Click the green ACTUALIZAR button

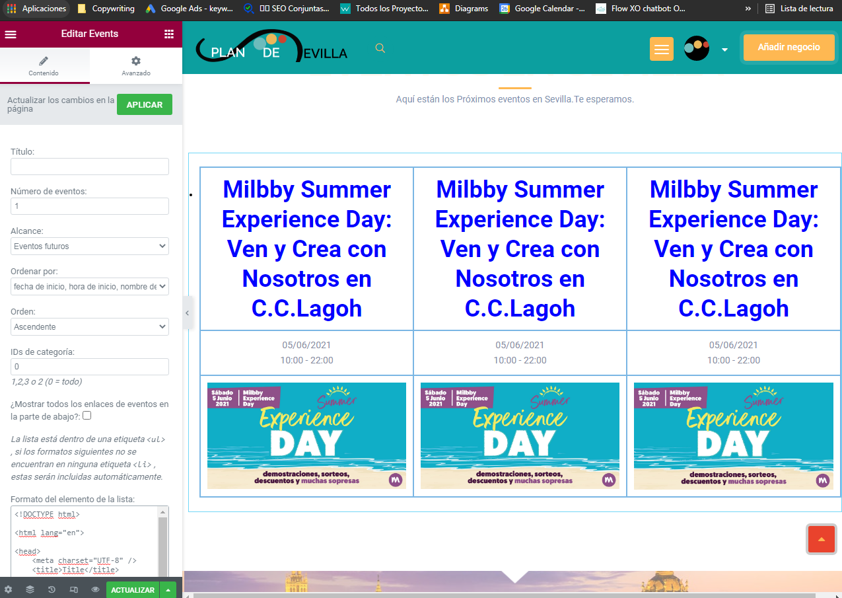click(x=133, y=589)
